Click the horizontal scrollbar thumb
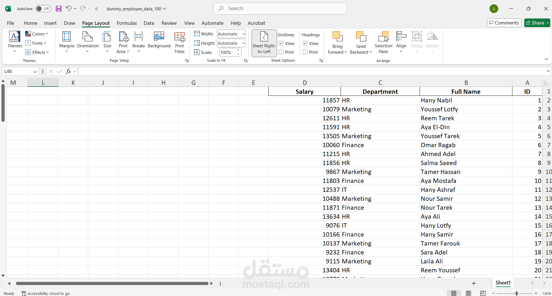 (x=112, y=284)
